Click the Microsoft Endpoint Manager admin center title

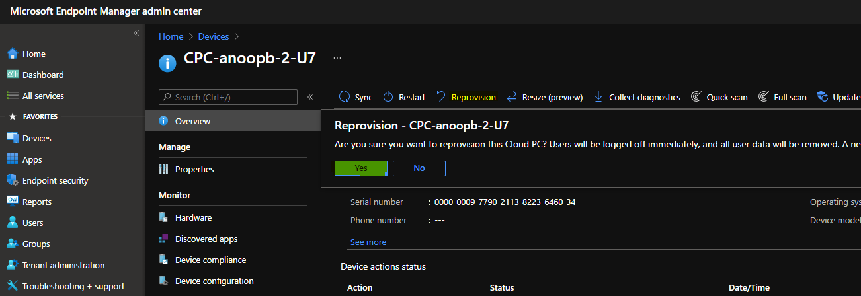(106, 11)
